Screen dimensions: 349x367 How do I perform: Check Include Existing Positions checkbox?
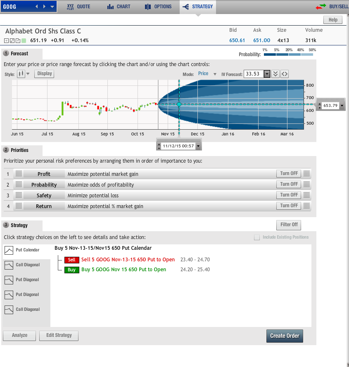tap(257, 237)
